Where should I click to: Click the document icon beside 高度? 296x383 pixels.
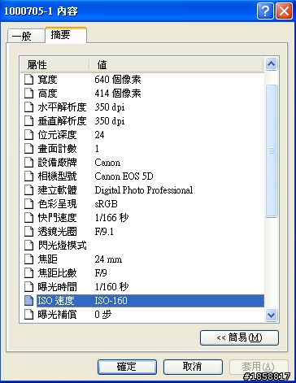pyautogui.click(x=29, y=94)
